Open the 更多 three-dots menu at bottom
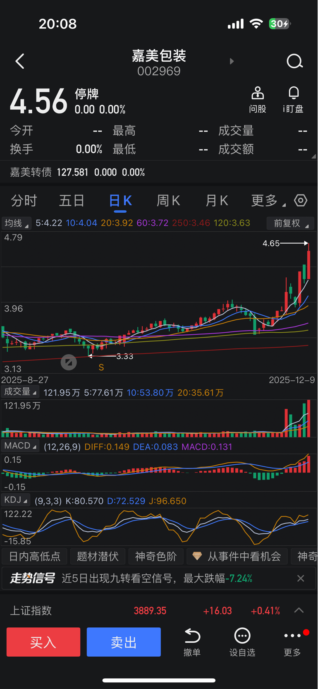 (292, 636)
